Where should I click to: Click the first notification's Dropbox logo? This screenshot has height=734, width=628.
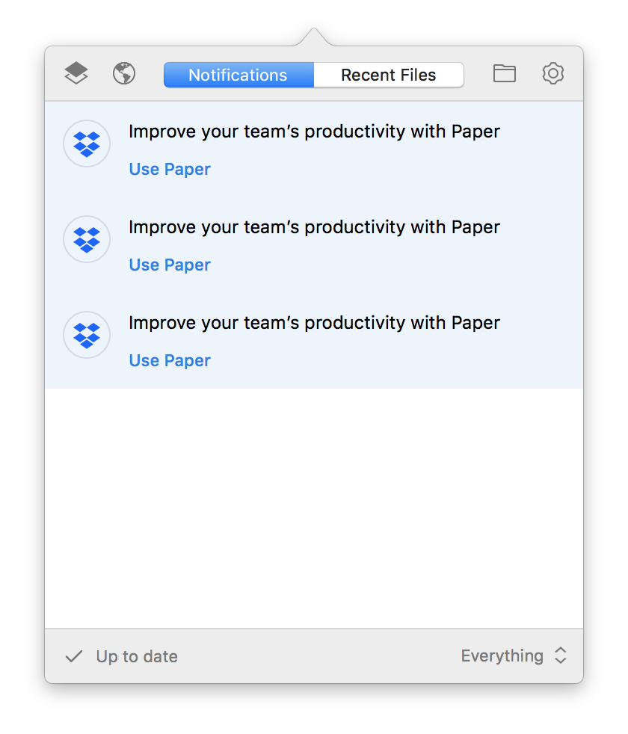point(87,144)
